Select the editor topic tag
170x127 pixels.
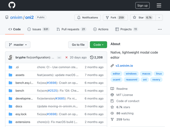(116, 74)
